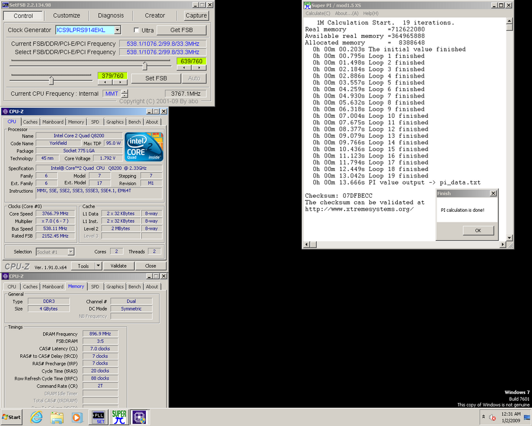Open Internet Explorer from the taskbar
Screen dimensions: 532x426
36,417
